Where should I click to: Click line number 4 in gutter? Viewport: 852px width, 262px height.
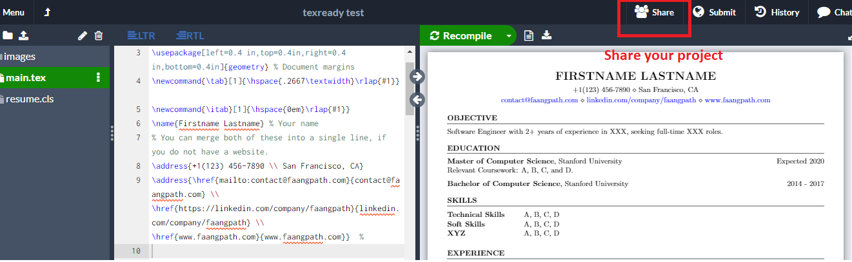pyautogui.click(x=138, y=81)
